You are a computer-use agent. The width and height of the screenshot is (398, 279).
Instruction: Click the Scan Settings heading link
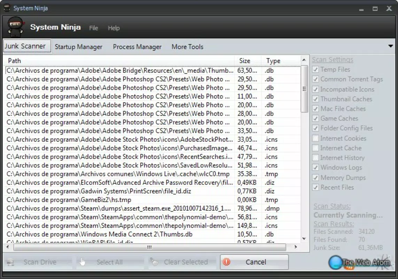[332, 60]
